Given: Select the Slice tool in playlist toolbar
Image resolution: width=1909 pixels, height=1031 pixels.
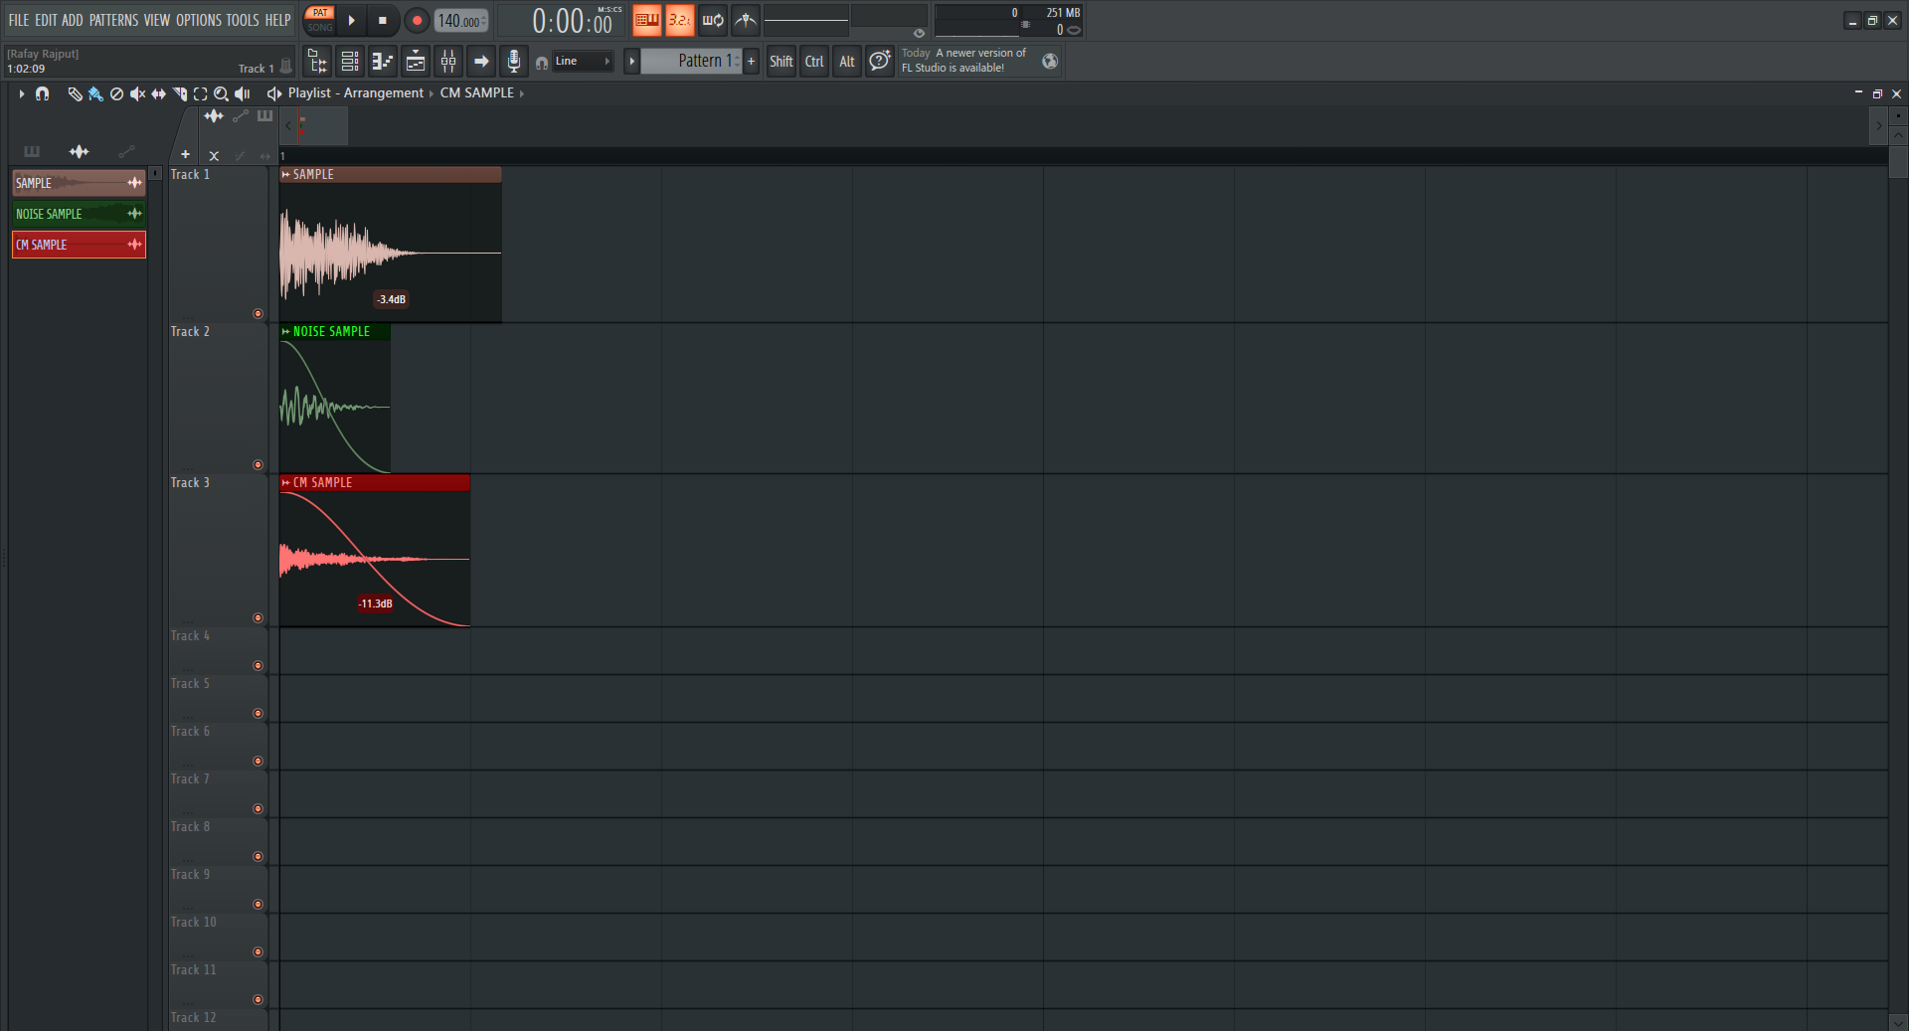Looking at the screenshot, I should coord(179,93).
